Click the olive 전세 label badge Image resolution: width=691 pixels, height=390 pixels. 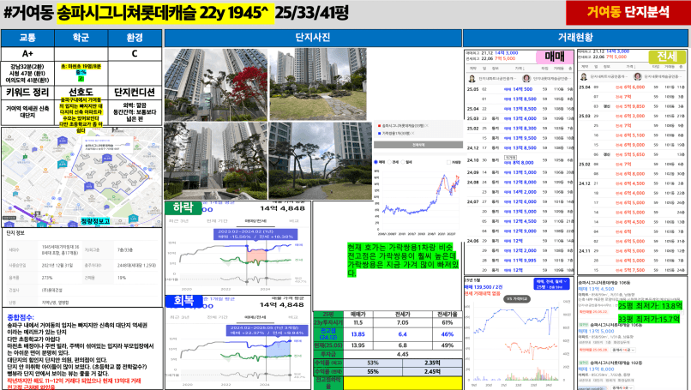pyautogui.click(x=667, y=57)
